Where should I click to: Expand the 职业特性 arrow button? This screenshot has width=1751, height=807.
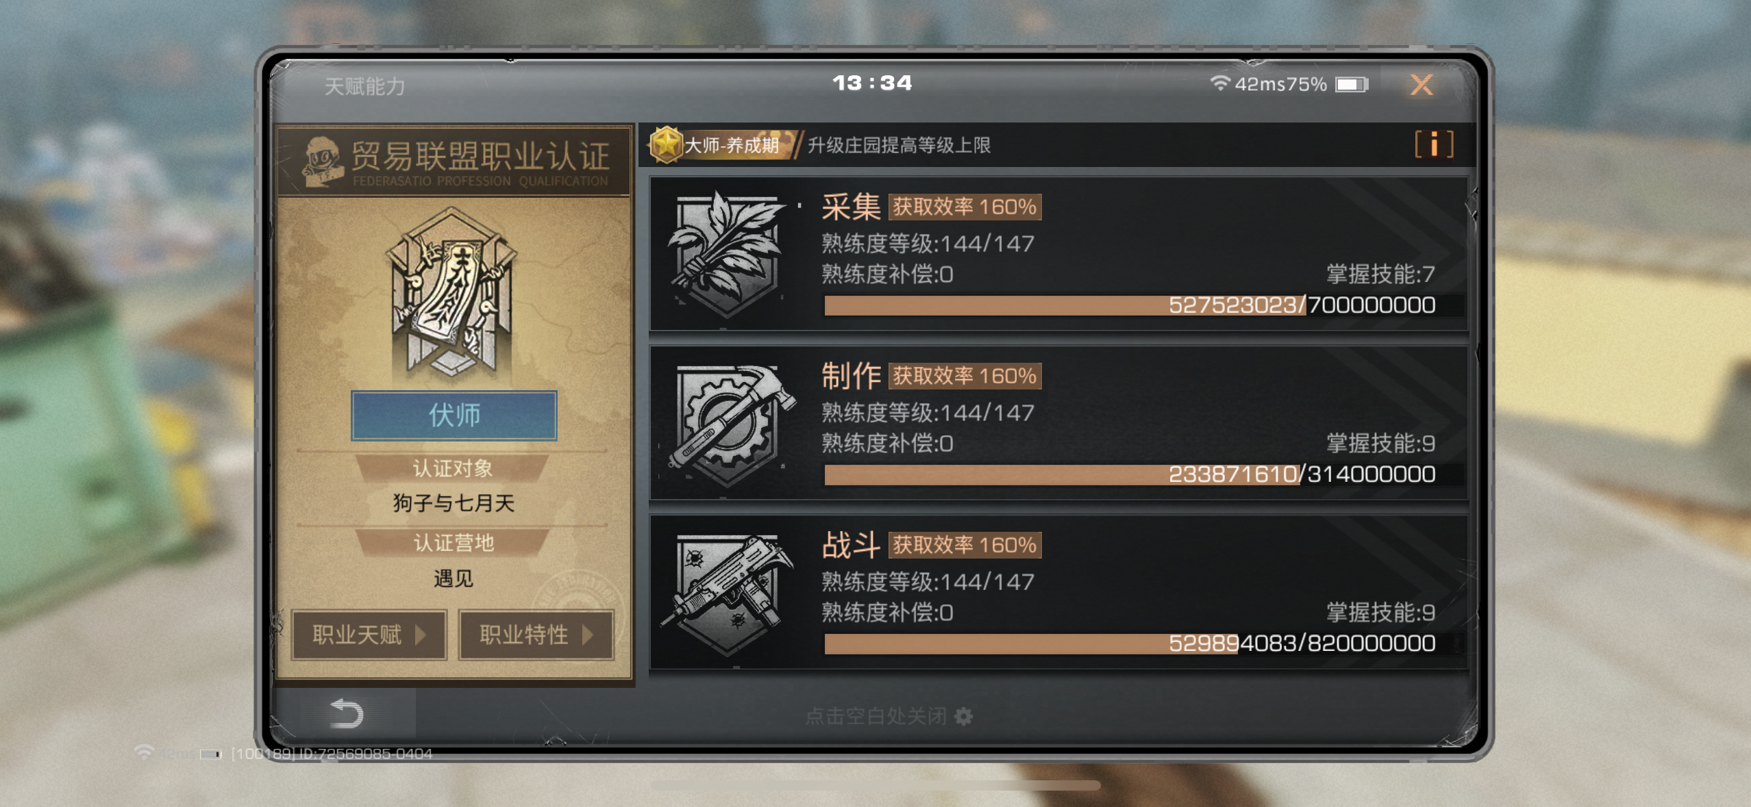pos(536,635)
